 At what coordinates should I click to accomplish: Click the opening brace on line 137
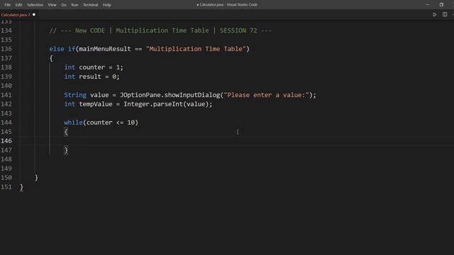click(51, 58)
